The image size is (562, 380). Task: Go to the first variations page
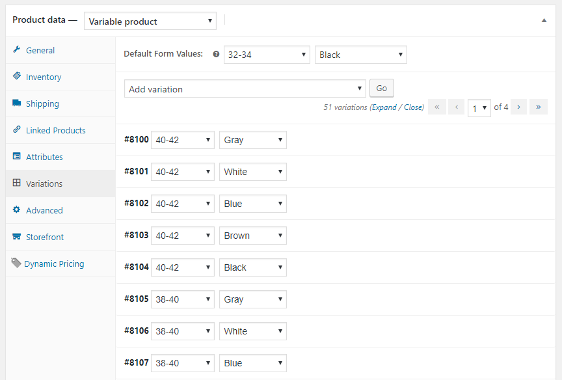tap(437, 107)
